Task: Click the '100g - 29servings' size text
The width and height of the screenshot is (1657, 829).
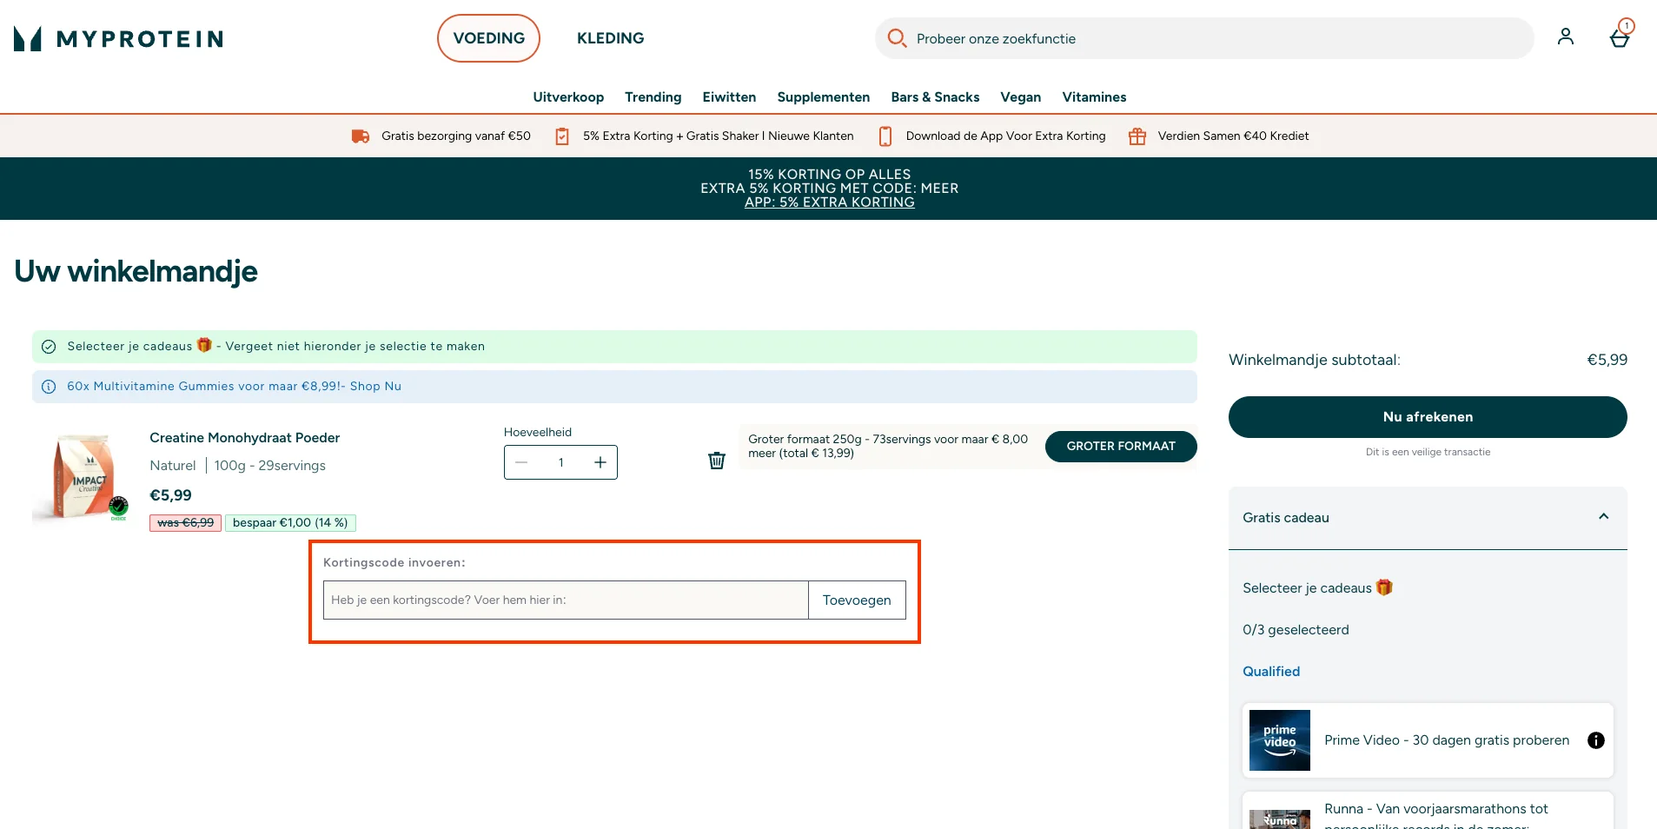Action: click(x=270, y=466)
